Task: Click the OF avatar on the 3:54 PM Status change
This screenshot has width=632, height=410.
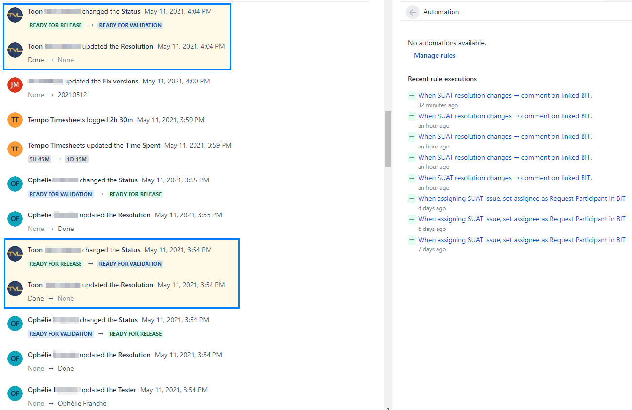Action: coord(15,324)
